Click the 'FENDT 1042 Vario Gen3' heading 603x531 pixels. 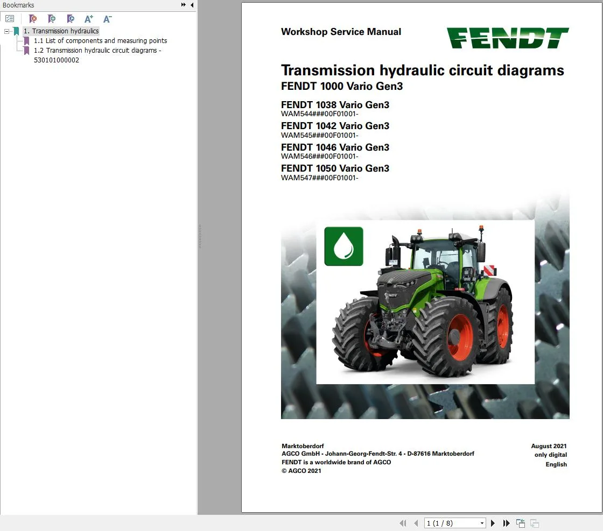pyautogui.click(x=335, y=126)
